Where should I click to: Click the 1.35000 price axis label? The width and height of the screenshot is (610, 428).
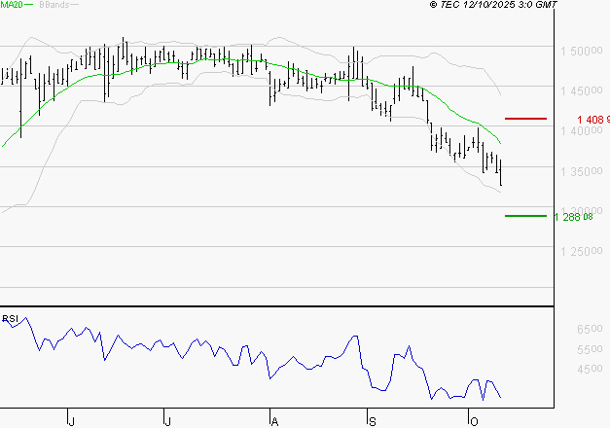pos(581,171)
